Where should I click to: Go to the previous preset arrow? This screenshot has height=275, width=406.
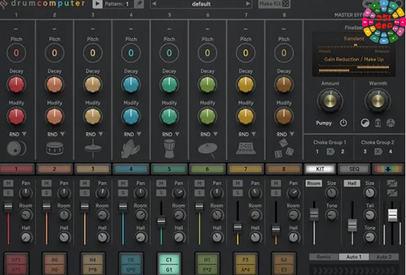(154, 4)
